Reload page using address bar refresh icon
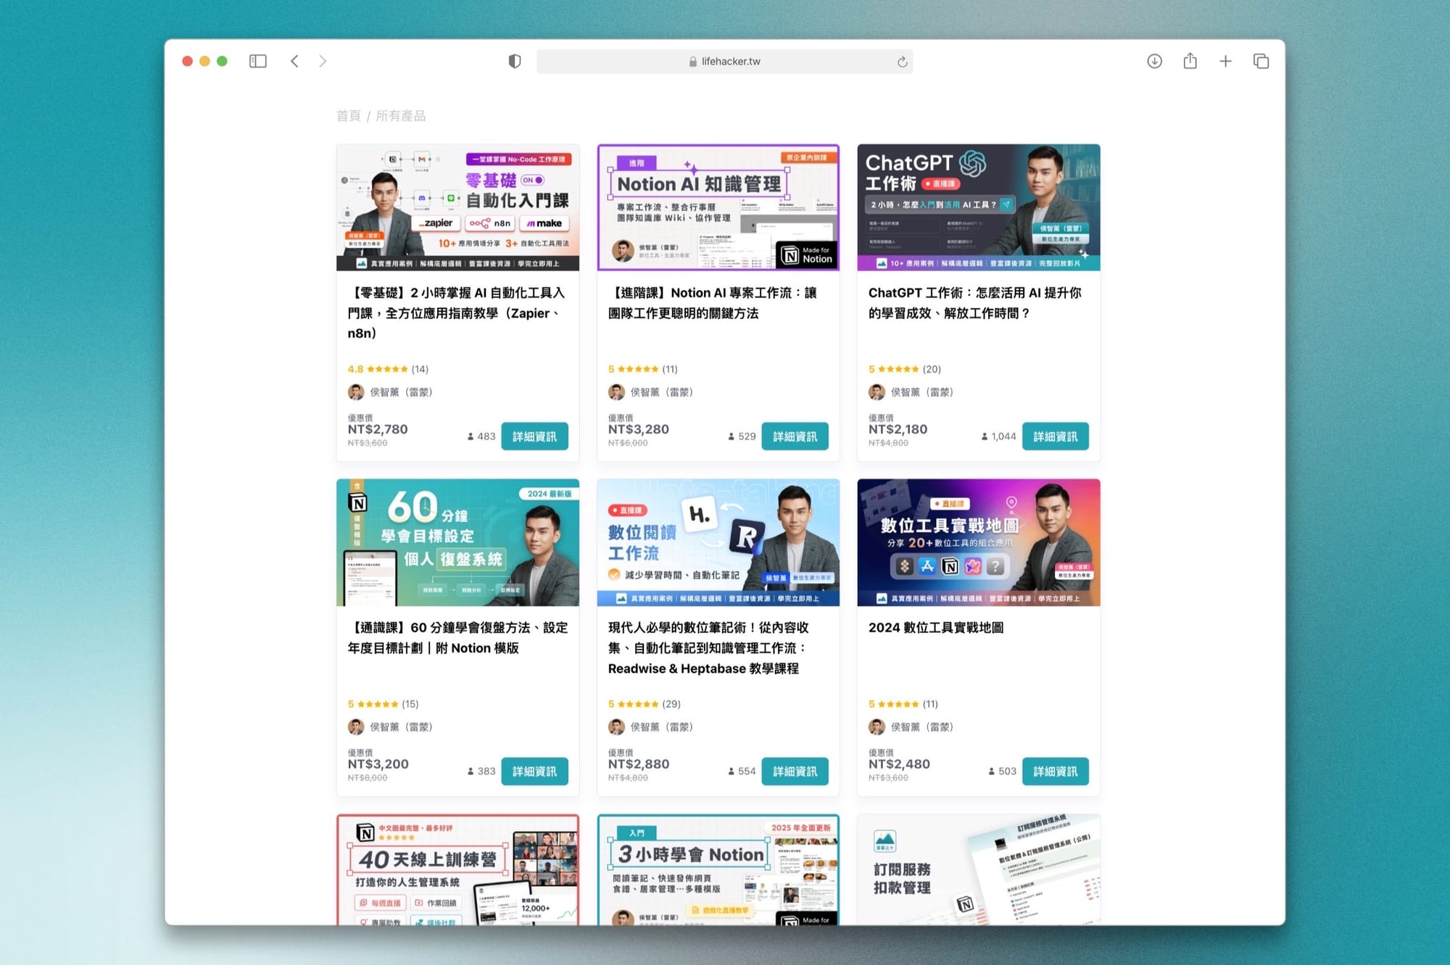 point(902,62)
